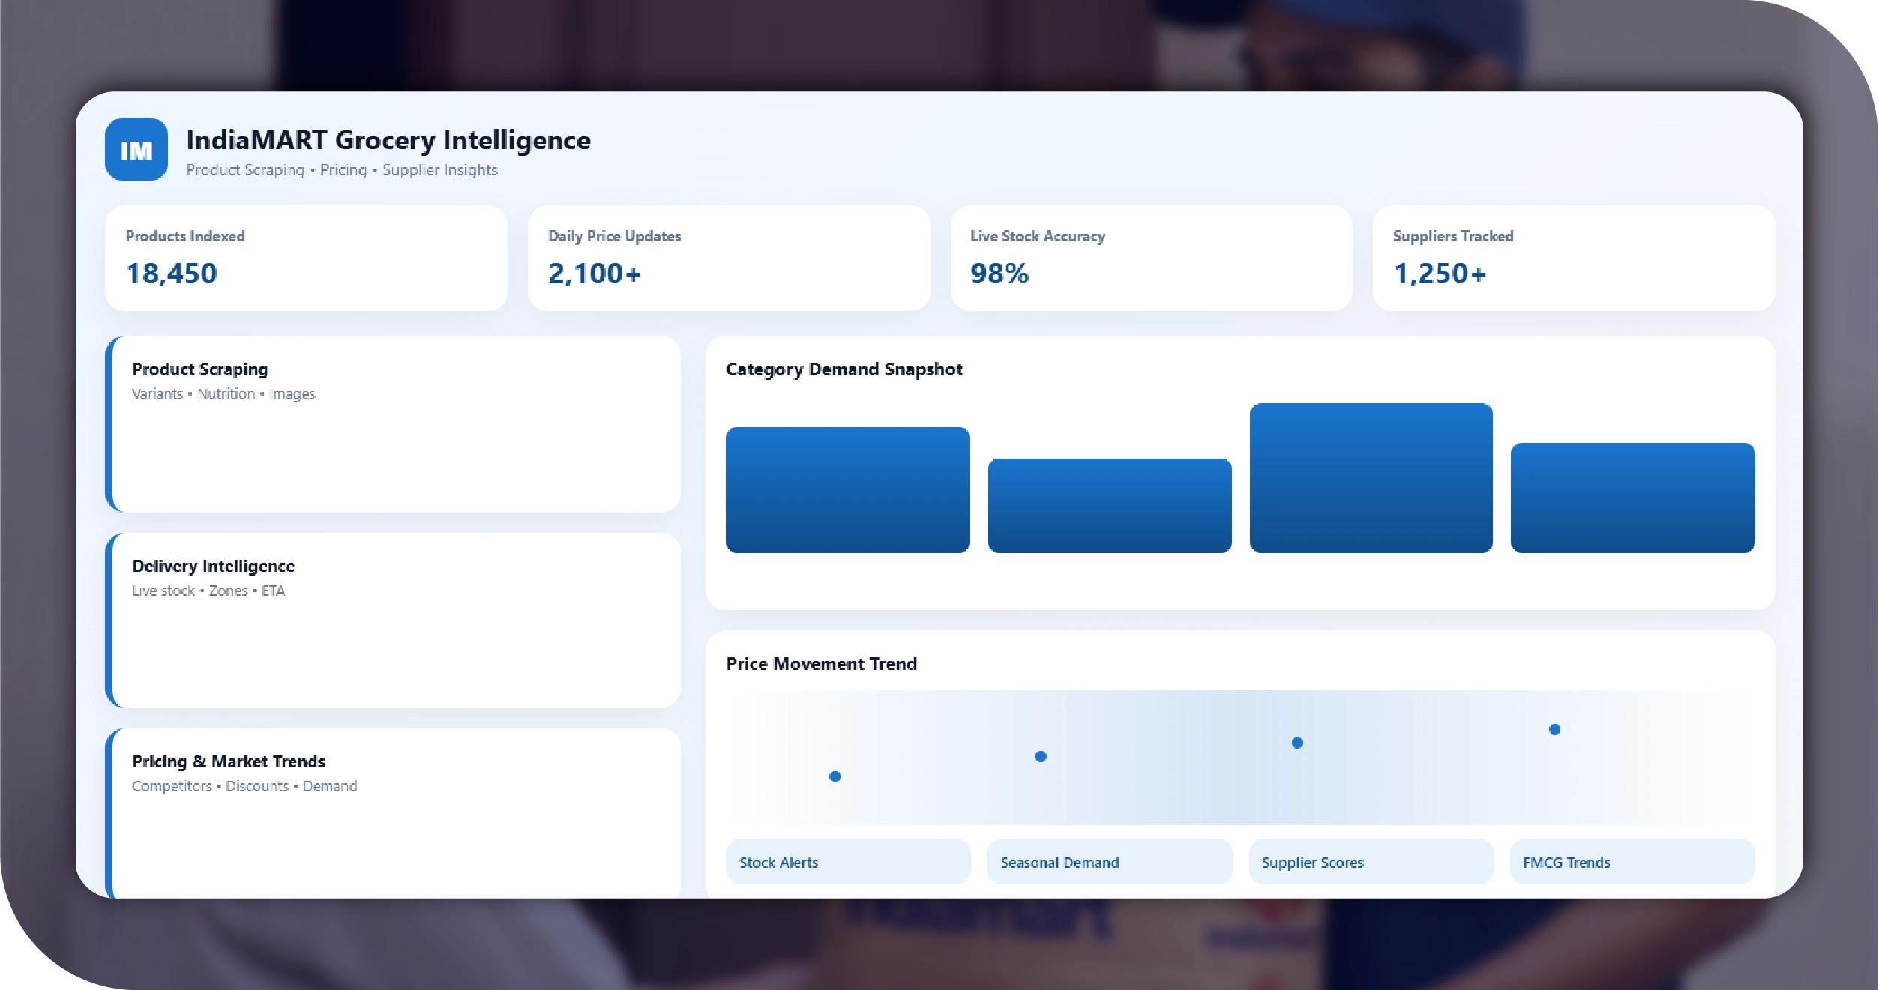Select the Daily Price Updates stat card
Viewport: 1879px width, 990px height.
729,259
